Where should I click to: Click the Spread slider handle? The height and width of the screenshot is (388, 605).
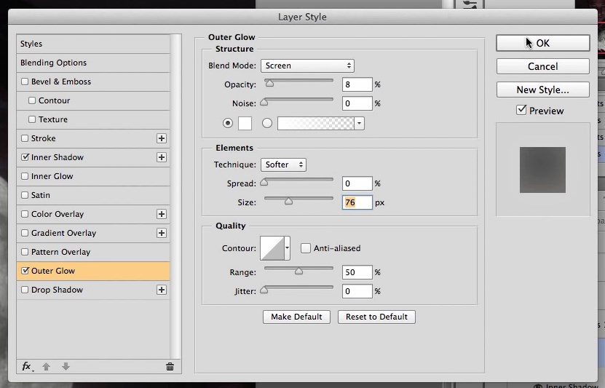coord(264,182)
